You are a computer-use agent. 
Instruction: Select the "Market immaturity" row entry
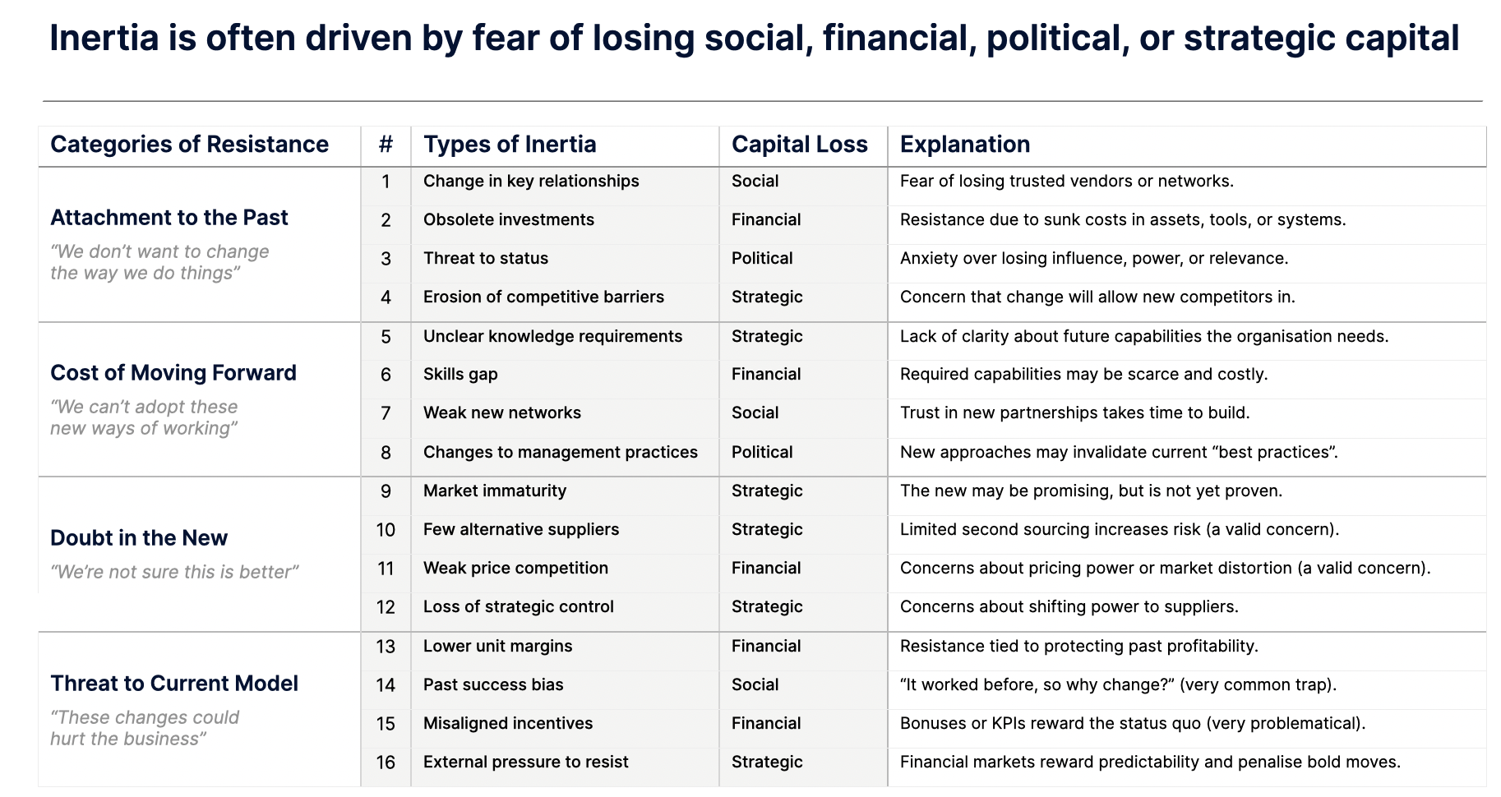click(494, 491)
